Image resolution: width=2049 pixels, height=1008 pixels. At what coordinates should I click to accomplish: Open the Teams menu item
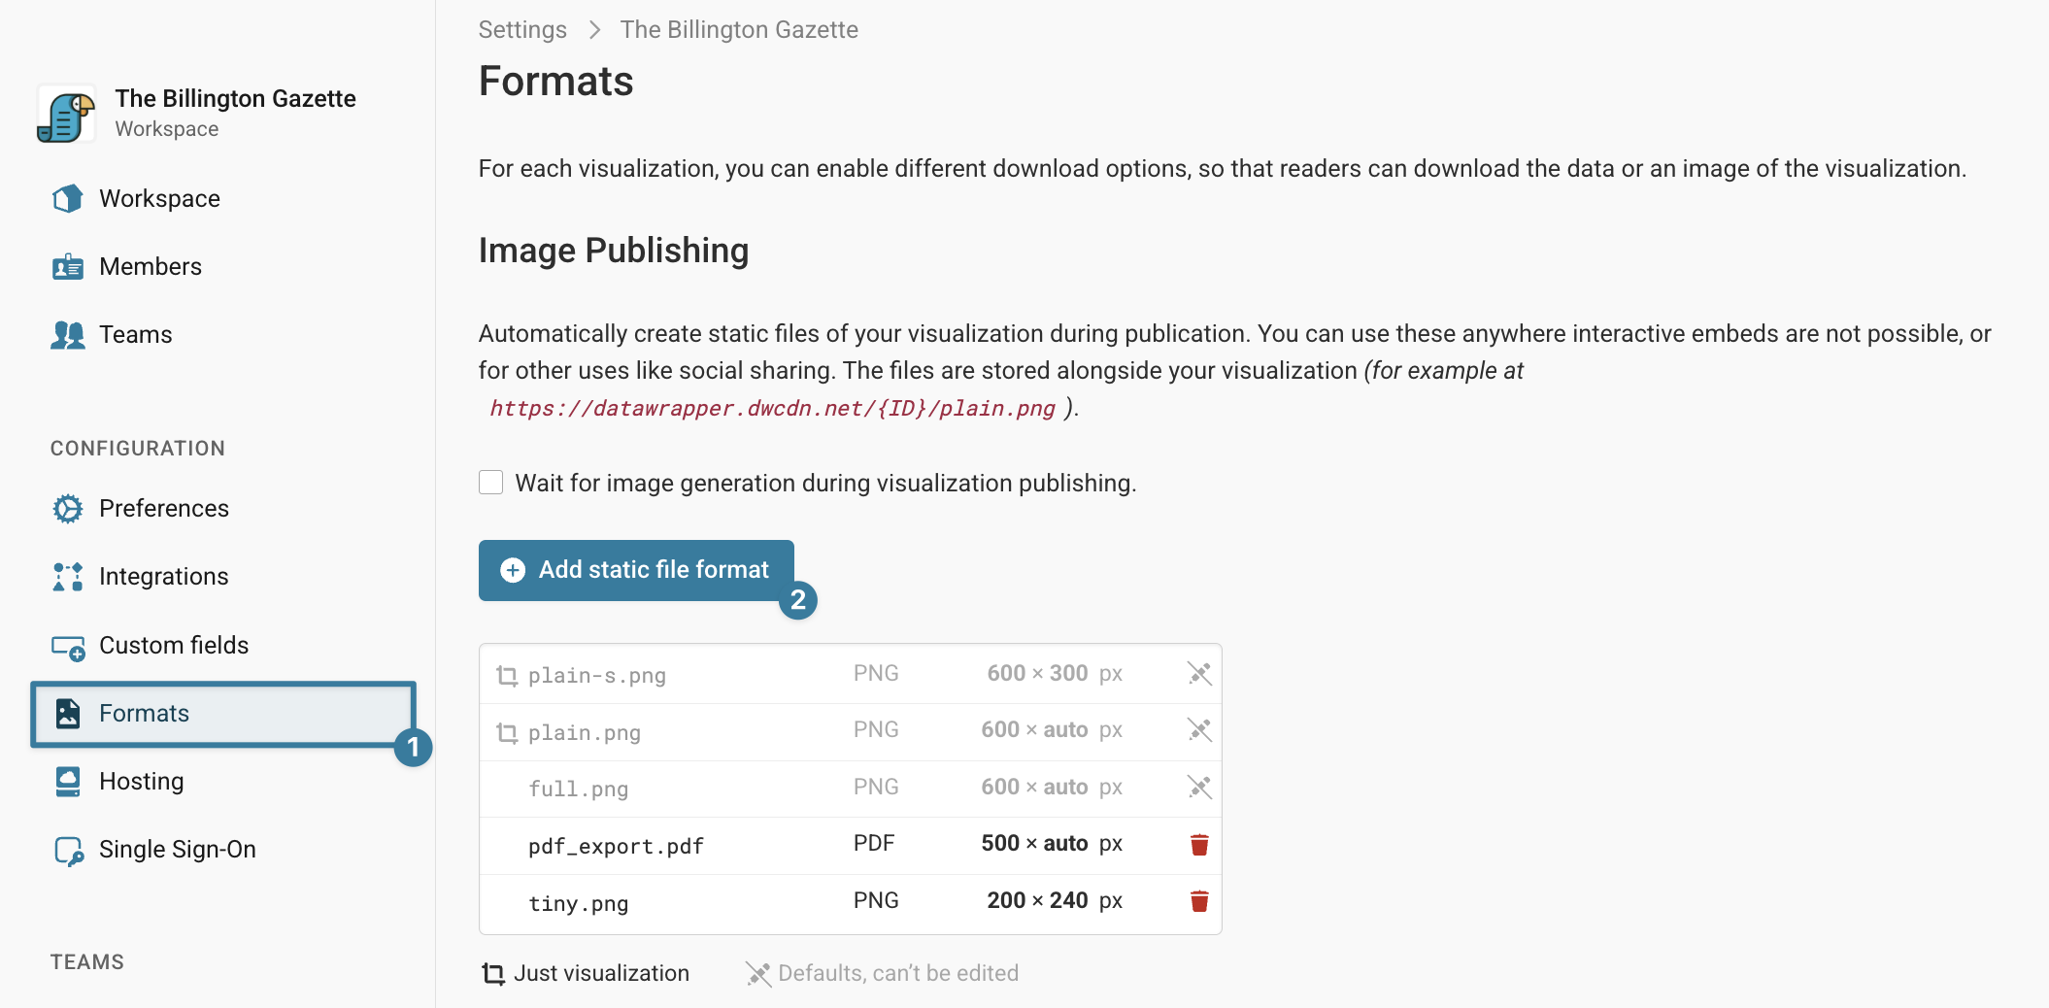(136, 334)
